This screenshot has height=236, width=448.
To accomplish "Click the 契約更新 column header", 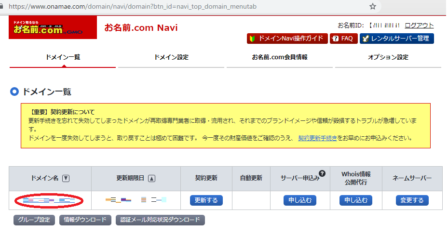I will tap(206, 178).
